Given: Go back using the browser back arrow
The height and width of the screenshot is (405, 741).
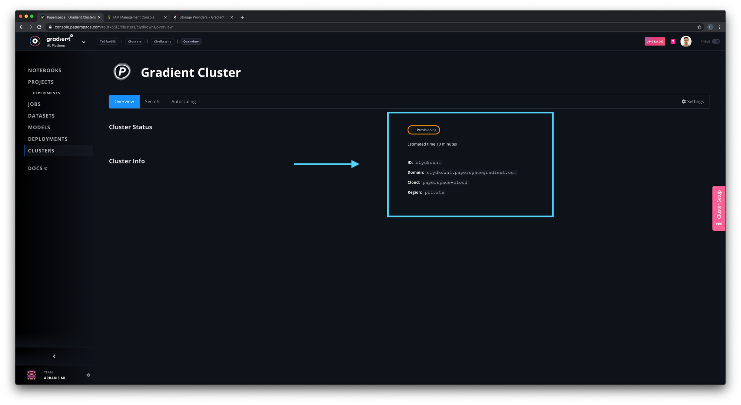Looking at the screenshot, I should pyautogui.click(x=21, y=27).
